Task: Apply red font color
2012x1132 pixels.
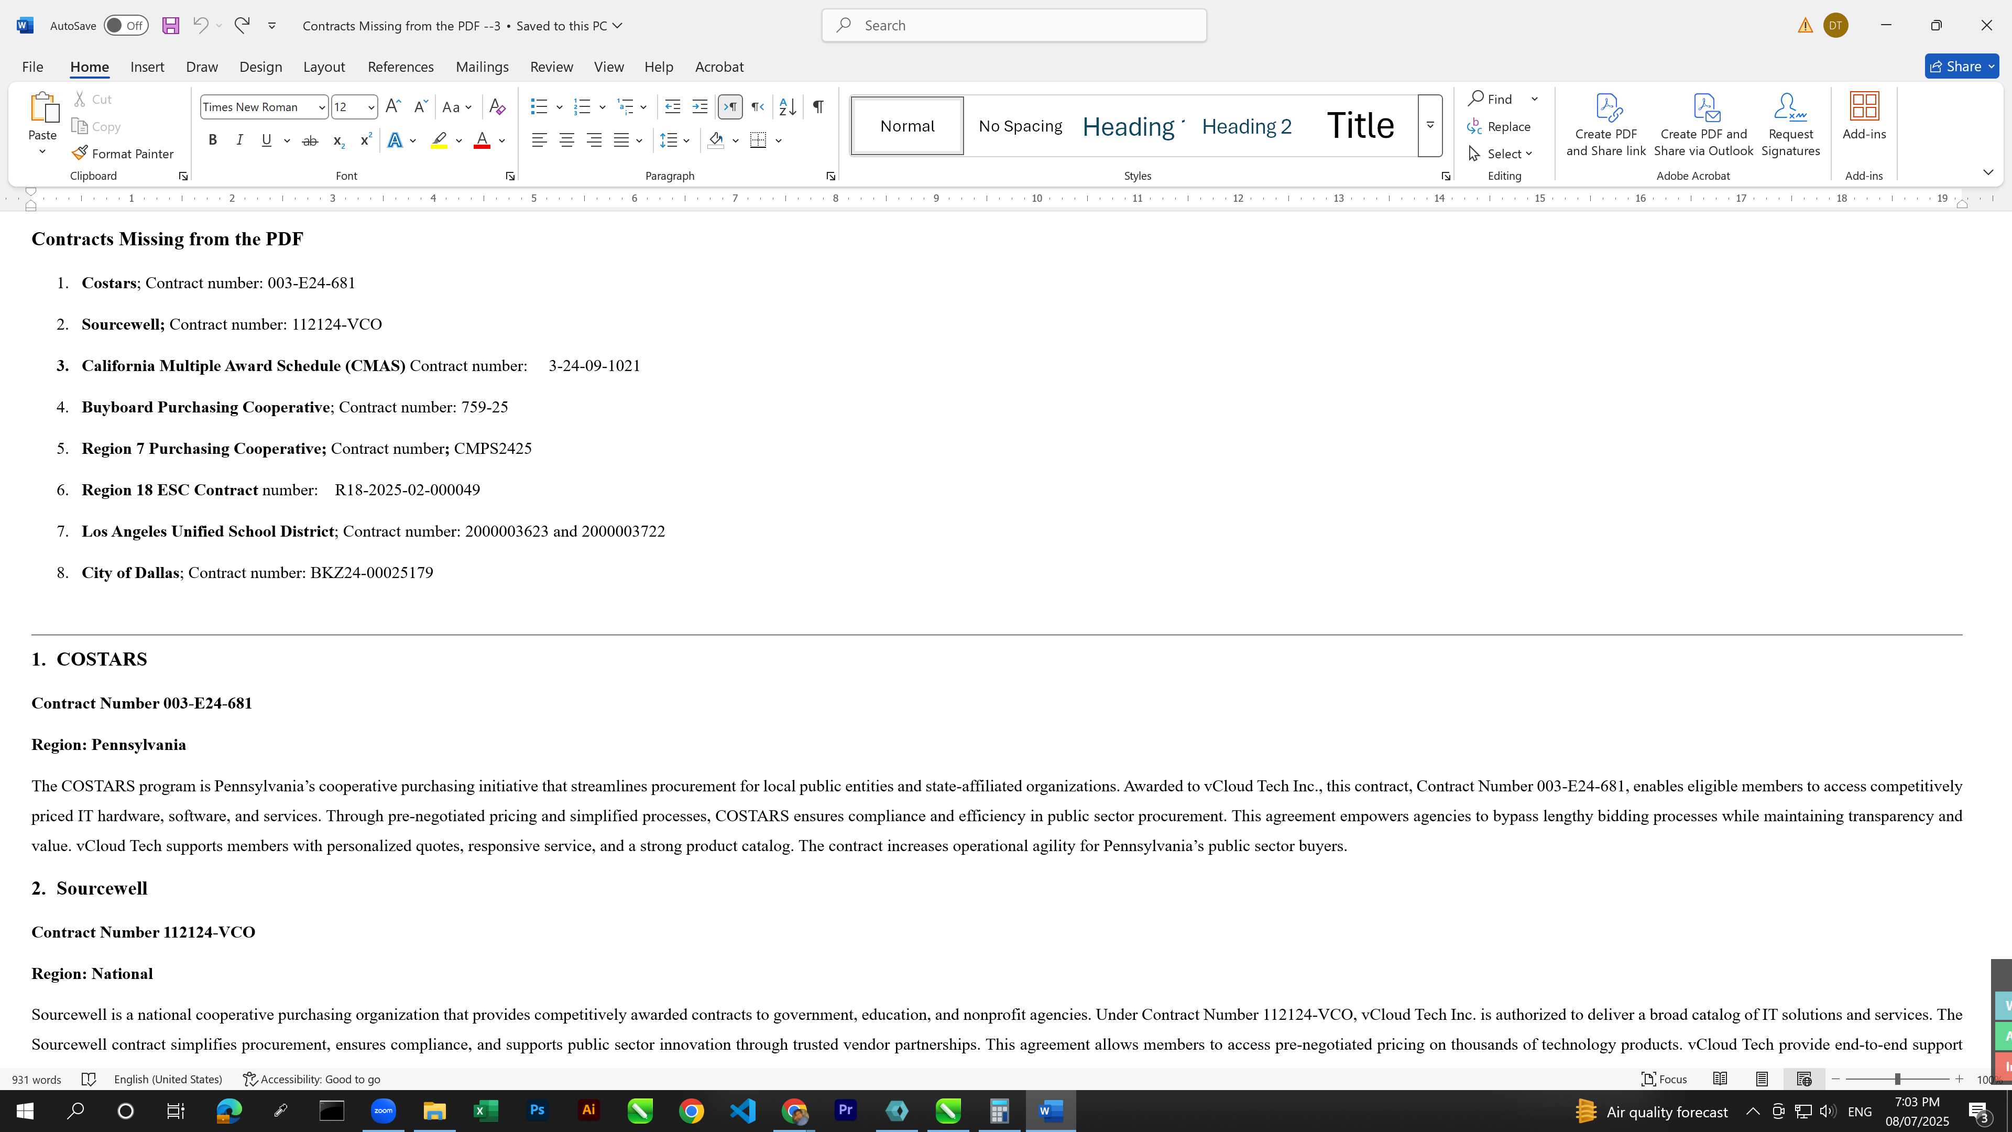Action: coord(482,140)
